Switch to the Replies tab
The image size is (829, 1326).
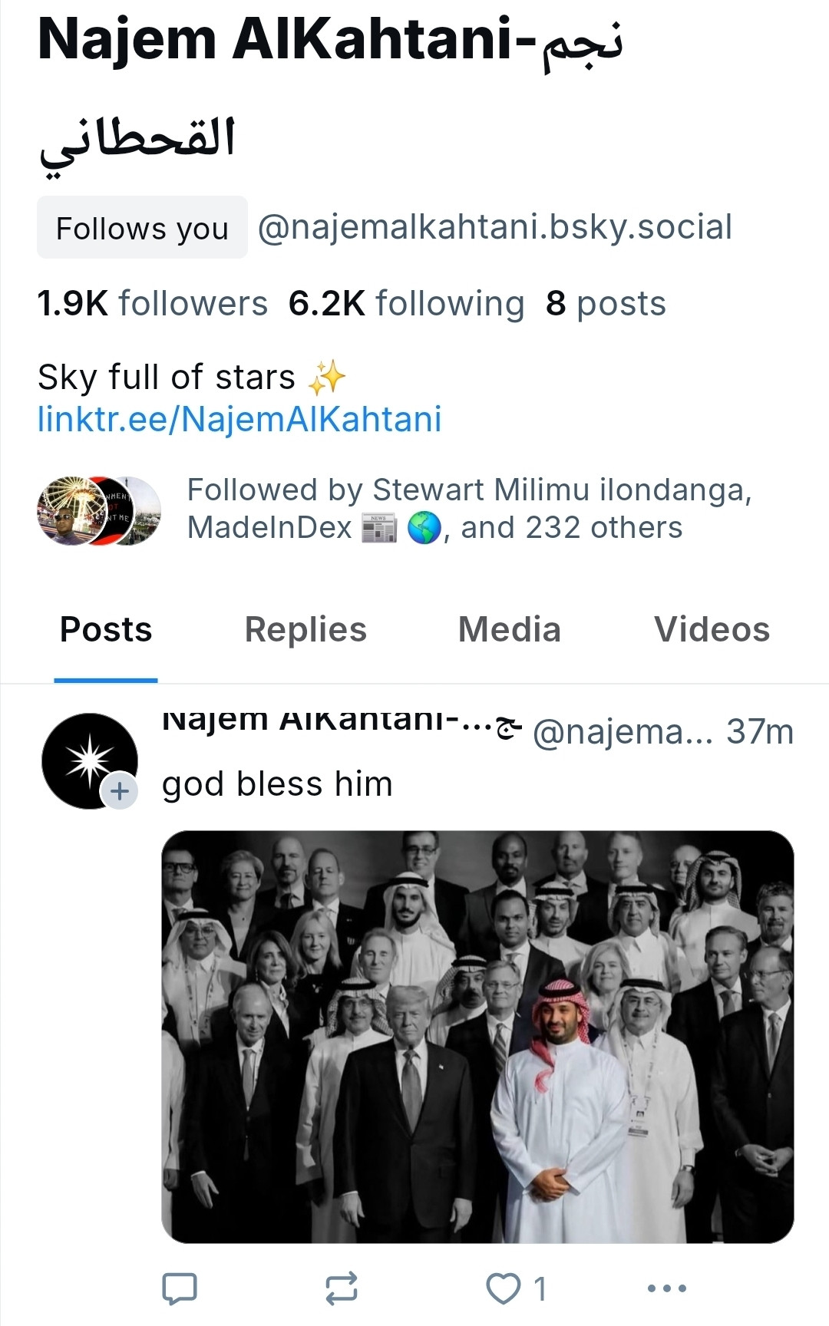[x=306, y=630]
